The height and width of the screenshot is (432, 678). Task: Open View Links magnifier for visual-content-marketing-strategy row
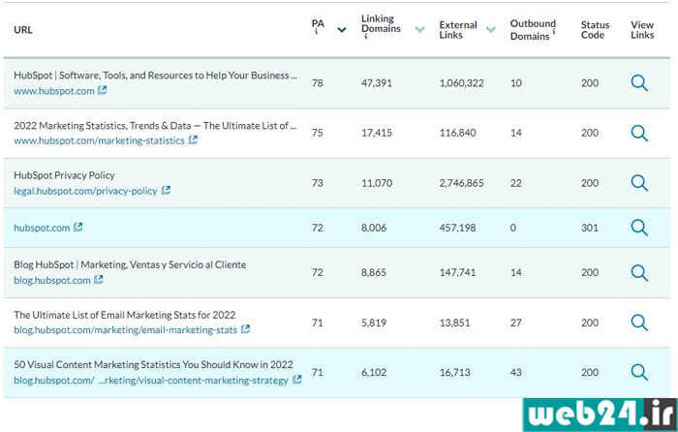(x=639, y=372)
